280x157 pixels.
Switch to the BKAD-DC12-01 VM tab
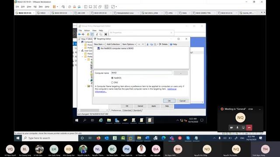[x=227, y=13]
